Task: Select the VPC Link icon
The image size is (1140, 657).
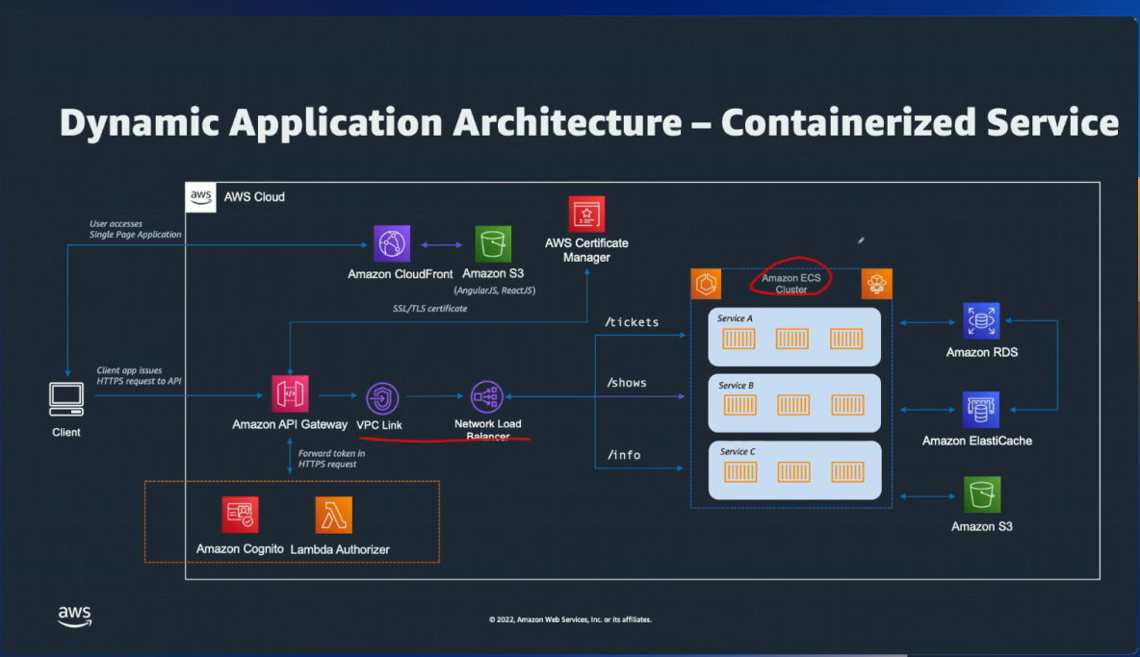Action: [382, 398]
